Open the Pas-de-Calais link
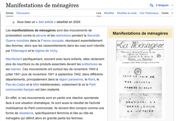Viewport: 178px width, 121px height. 16,84
